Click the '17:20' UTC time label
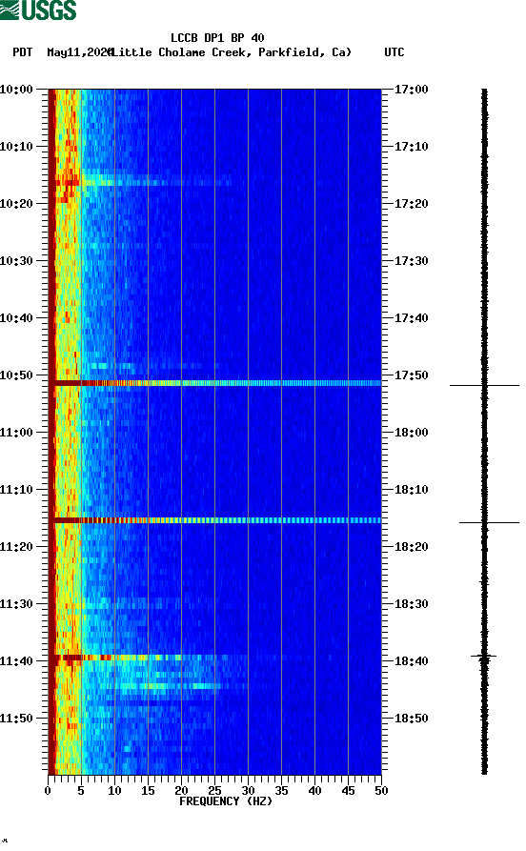Viewport: 526px width, 851px height. pyautogui.click(x=411, y=204)
